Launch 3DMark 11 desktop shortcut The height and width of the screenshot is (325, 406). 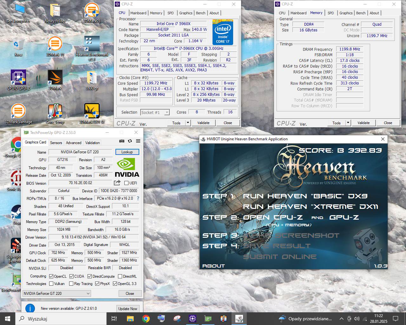(x=55, y=46)
